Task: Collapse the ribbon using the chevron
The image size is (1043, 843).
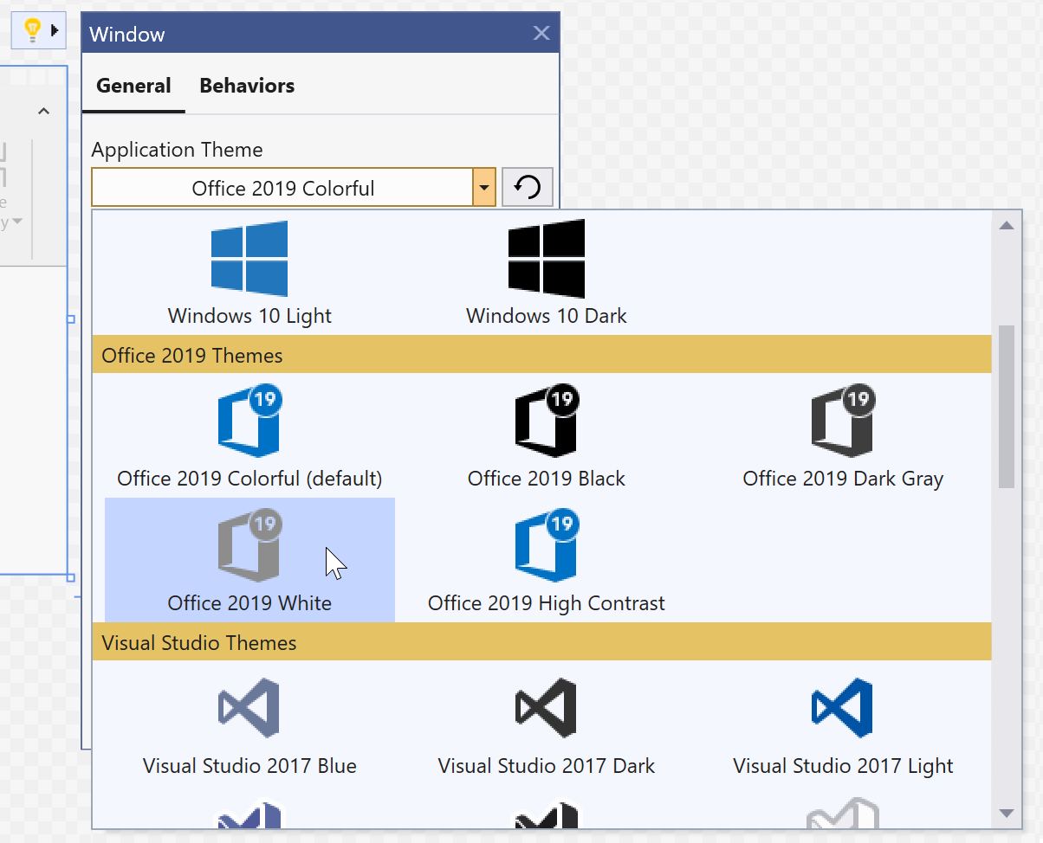Action: pos(44,111)
